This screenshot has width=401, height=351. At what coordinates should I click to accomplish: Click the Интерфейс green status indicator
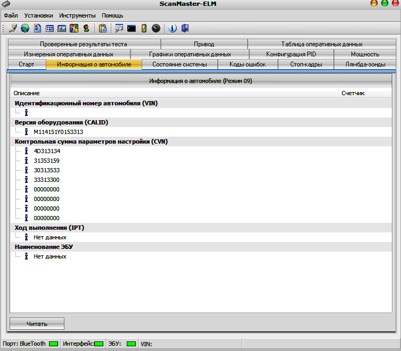tap(99, 344)
